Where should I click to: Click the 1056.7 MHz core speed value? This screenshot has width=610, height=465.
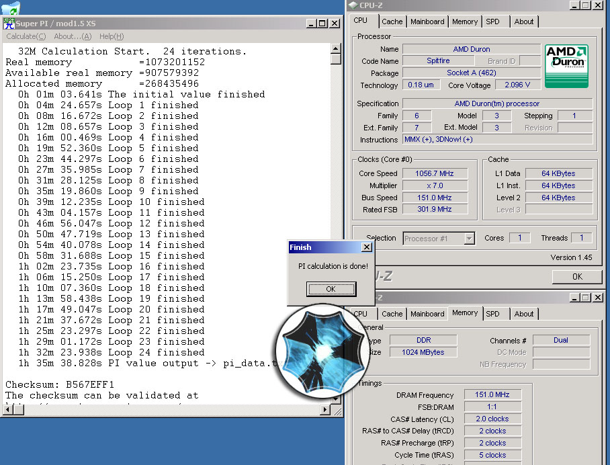(x=435, y=173)
